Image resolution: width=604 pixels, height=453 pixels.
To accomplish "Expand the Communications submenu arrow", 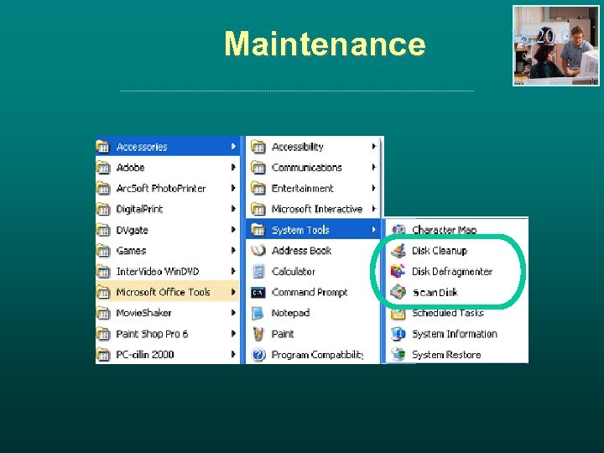I will click(x=373, y=167).
